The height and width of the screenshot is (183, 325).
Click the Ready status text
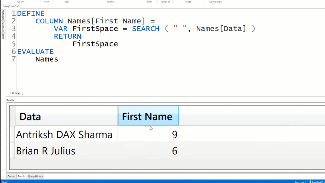[5, 182]
